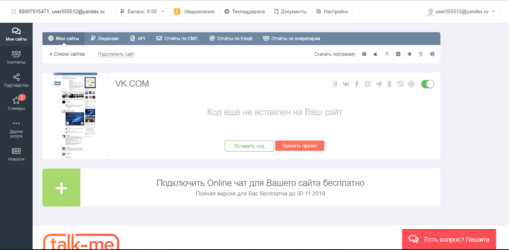Expand the Список сайтов list

coord(67,54)
